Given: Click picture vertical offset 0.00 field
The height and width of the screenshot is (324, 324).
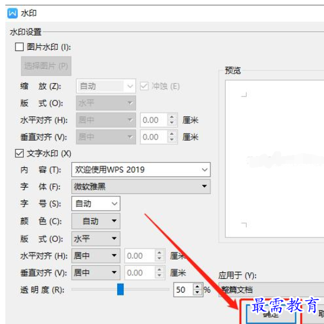Looking at the screenshot, I should 154,137.
